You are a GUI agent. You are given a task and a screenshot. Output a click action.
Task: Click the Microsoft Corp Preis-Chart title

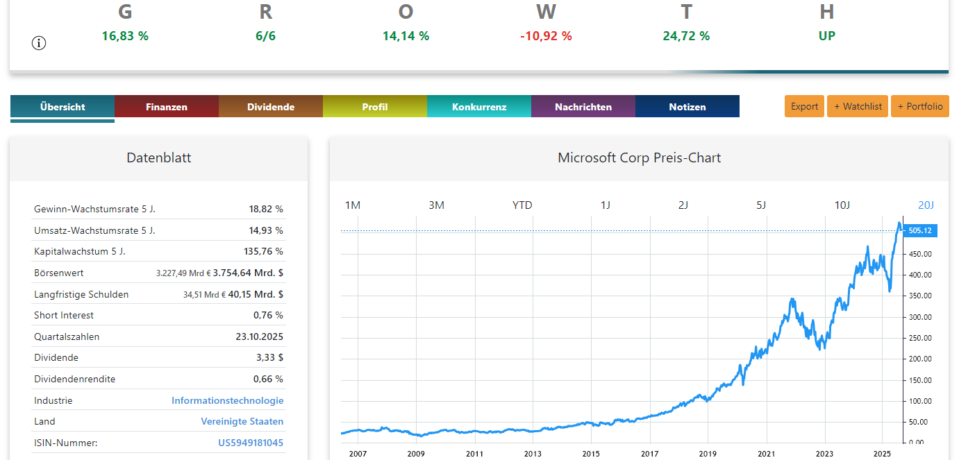(x=639, y=157)
